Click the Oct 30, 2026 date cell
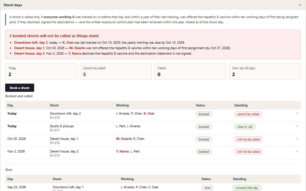The height and width of the screenshot is (191, 306). (16, 138)
